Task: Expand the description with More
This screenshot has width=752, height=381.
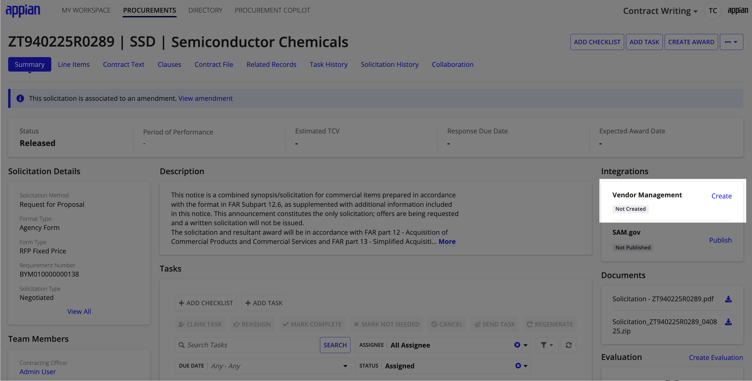Action: pos(447,242)
